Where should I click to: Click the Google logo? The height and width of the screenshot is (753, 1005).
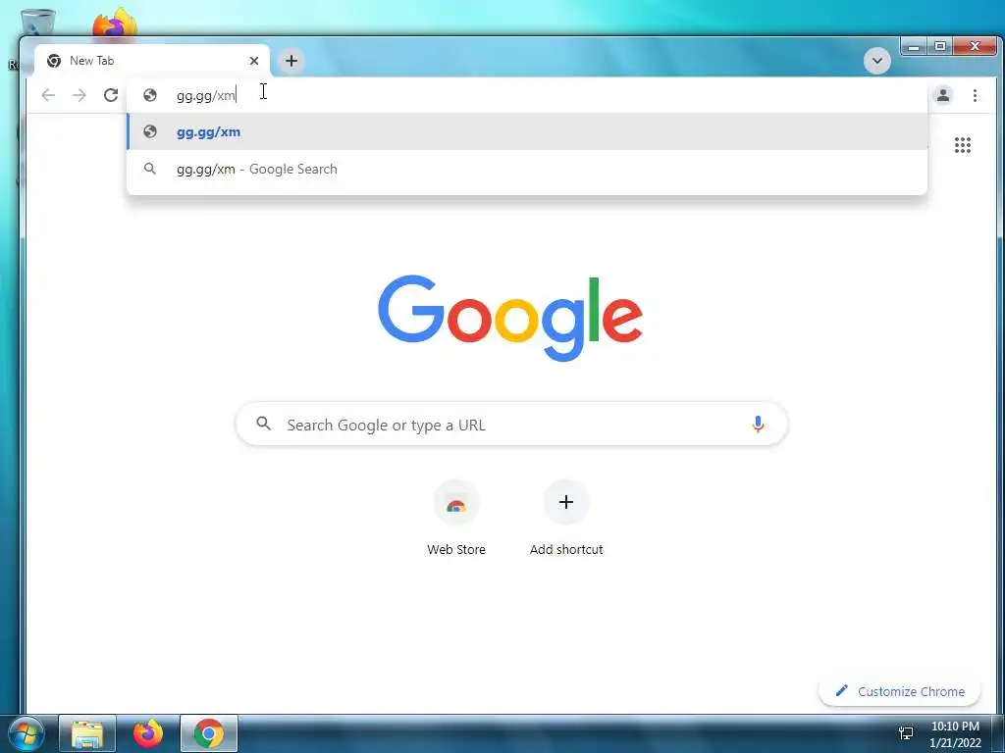click(510, 318)
